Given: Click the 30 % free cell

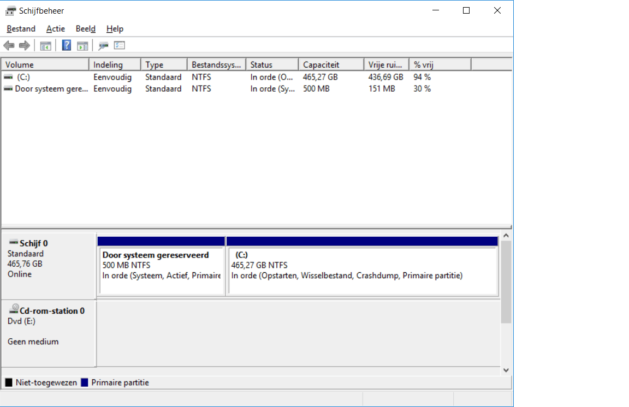Looking at the screenshot, I should (x=422, y=88).
